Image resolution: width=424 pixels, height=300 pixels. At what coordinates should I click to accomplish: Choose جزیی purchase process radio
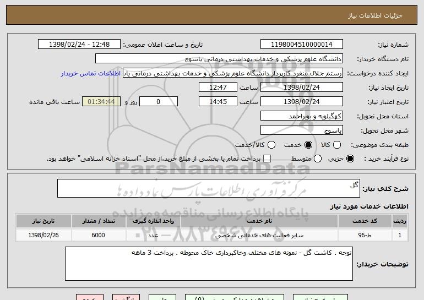coord(350,159)
